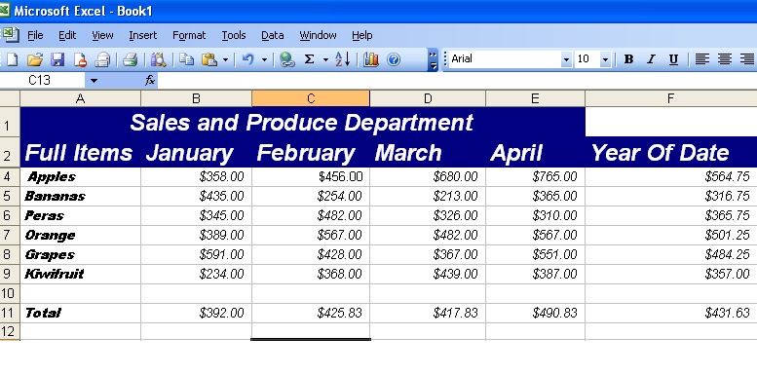Click the AutoSum sigma icon
This screenshot has width=757, height=374.
tap(310, 59)
